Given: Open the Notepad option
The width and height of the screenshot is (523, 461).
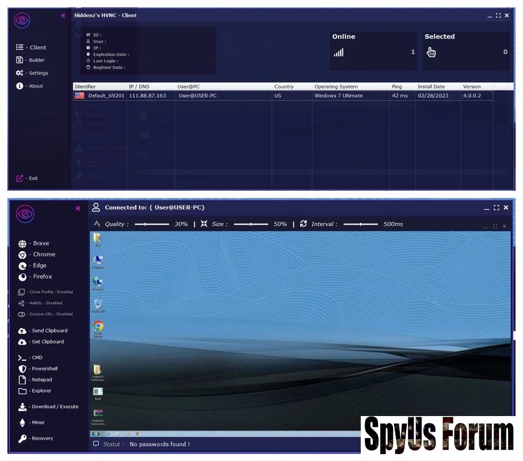Looking at the screenshot, I should 39,380.
